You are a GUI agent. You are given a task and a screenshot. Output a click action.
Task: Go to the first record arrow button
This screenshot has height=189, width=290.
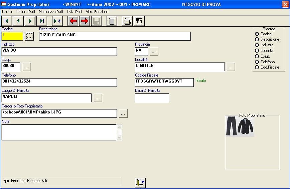click(6, 21)
